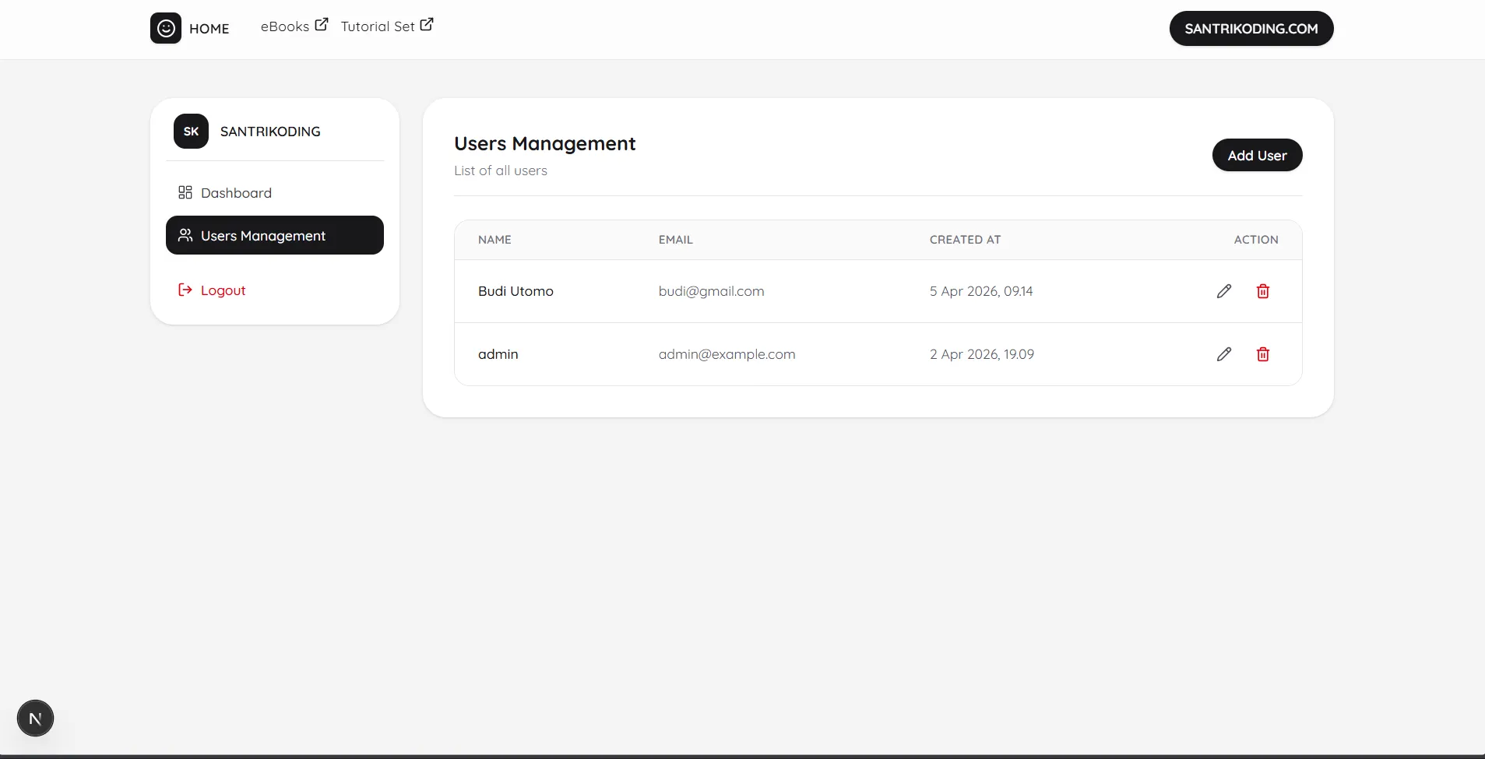Click the SANTRIKODING sidebar profile name
The image size is (1485, 759).
(x=270, y=132)
